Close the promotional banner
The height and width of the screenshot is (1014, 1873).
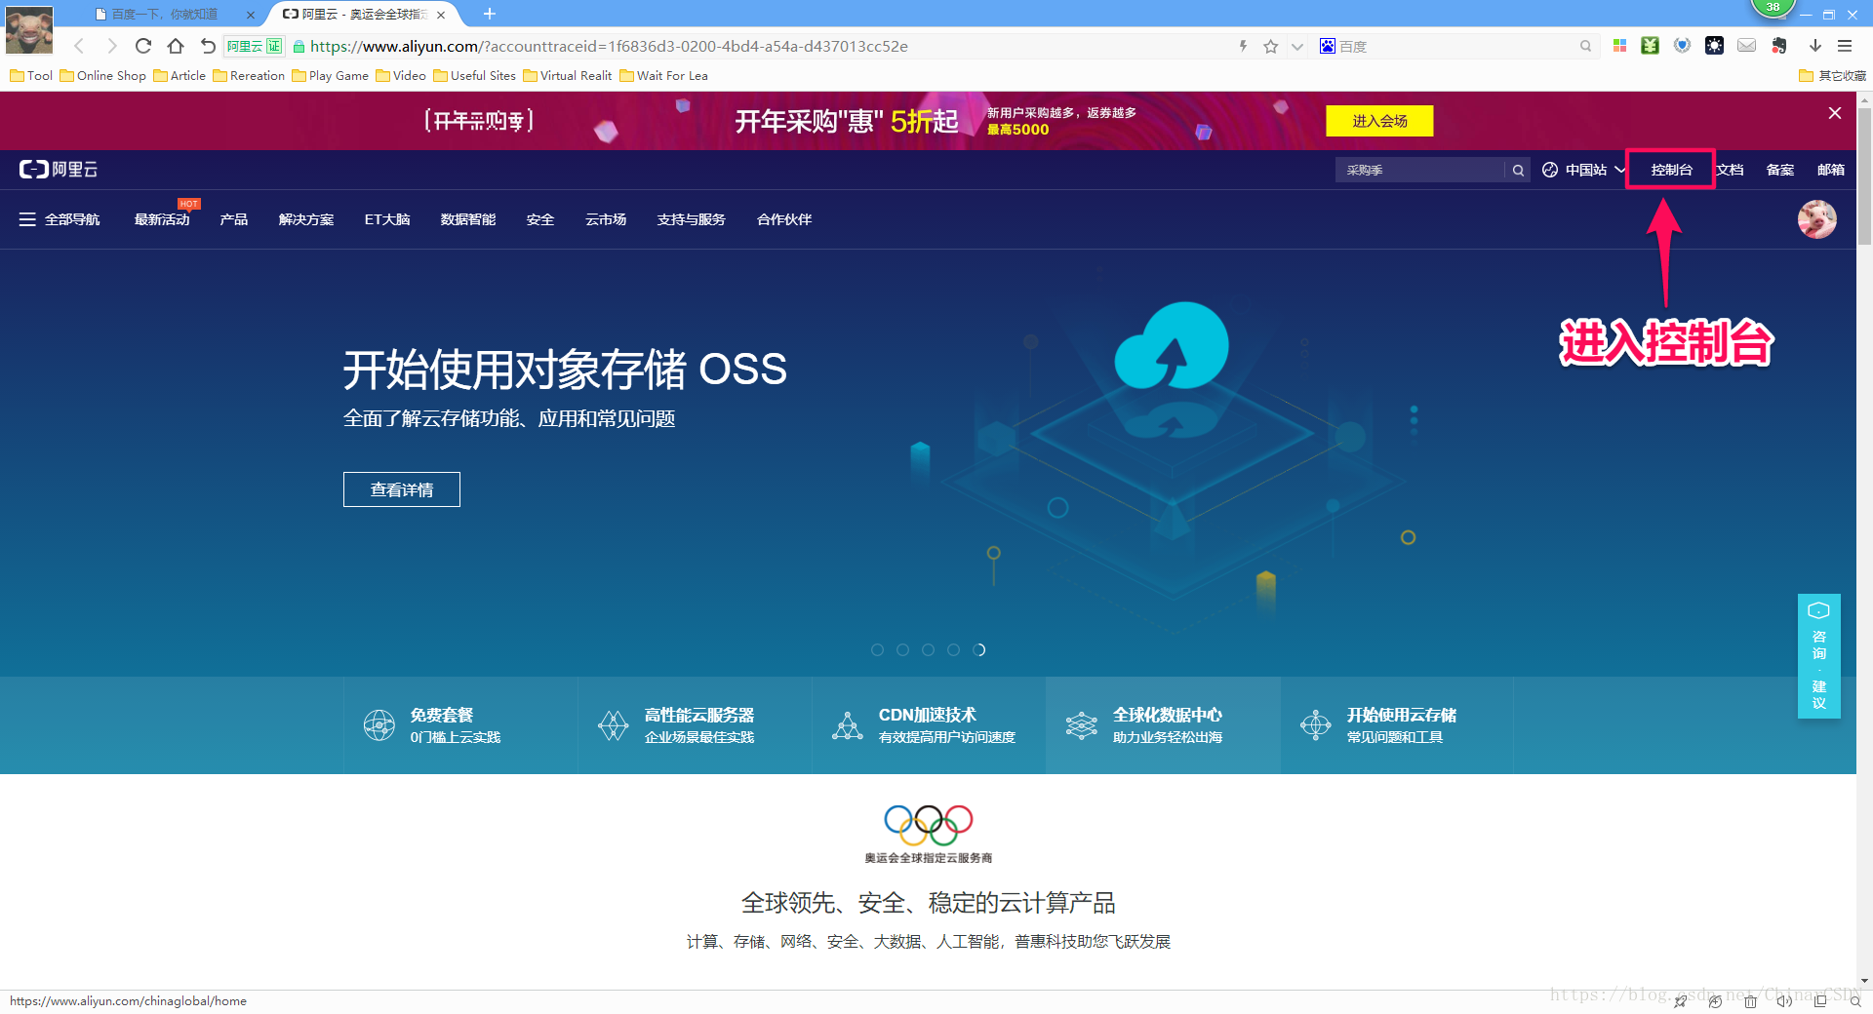pos(1835,113)
